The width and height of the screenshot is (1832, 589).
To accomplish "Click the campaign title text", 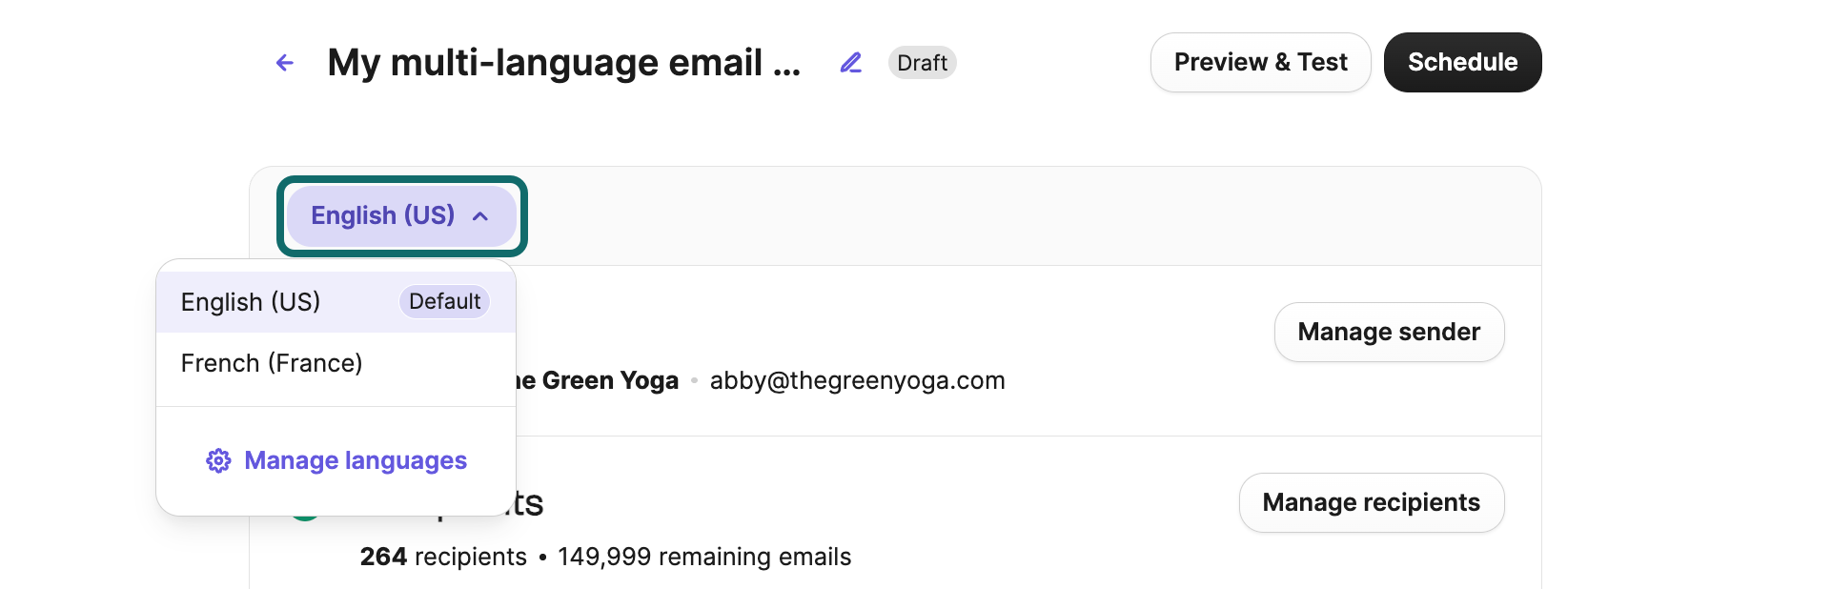I will pos(563,63).
